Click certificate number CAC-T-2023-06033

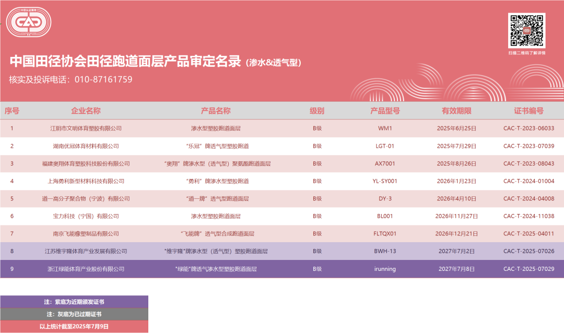[528, 128]
